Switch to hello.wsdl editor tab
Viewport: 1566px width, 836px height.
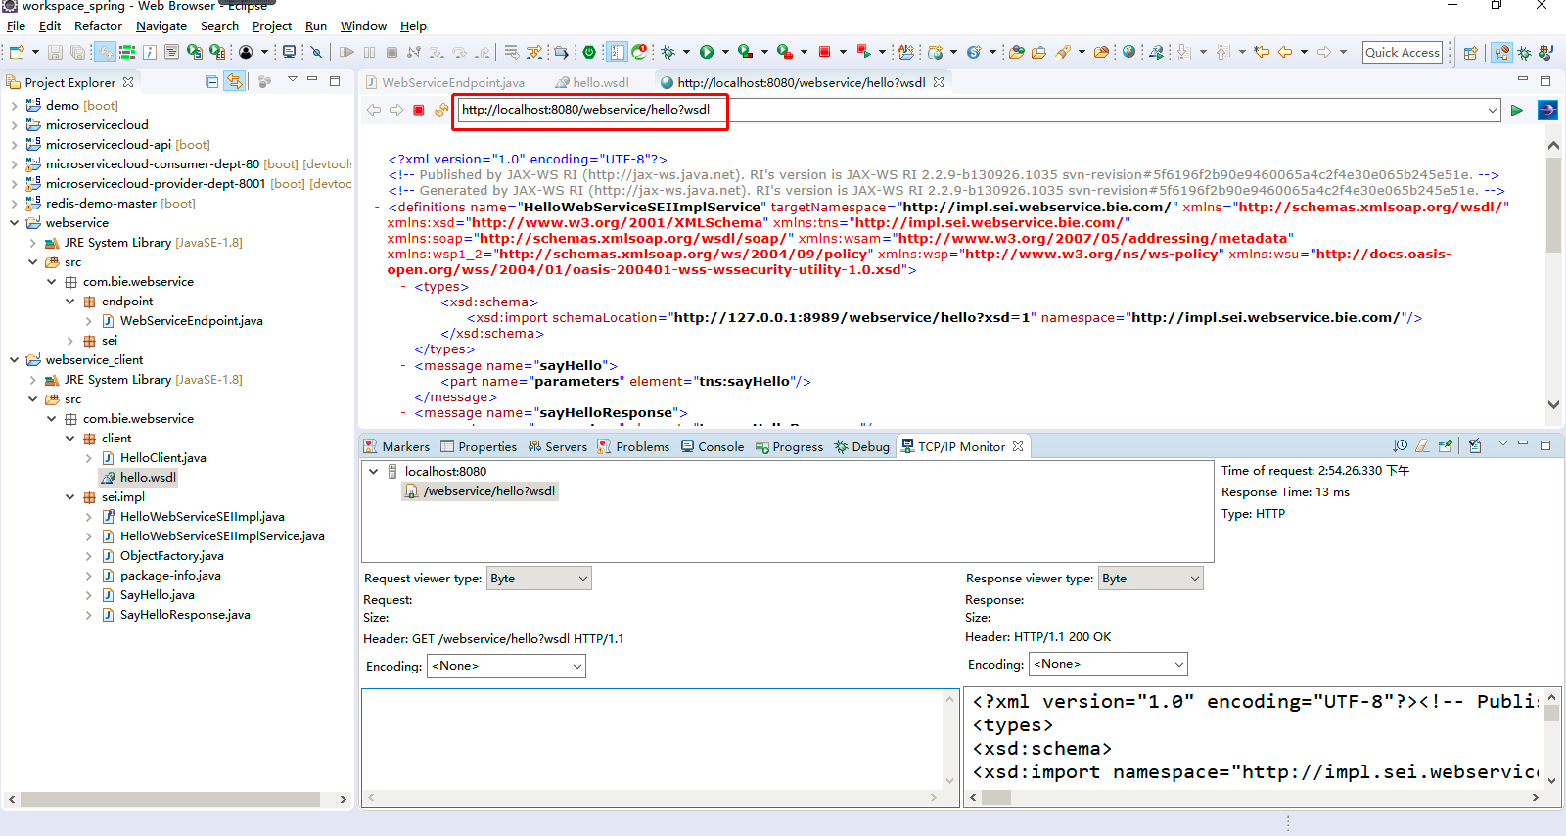[x=592, y=82]
